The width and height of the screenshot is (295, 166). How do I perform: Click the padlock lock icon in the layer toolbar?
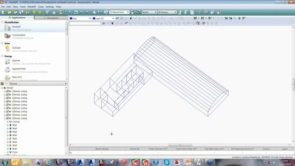[x=131, y=18]
